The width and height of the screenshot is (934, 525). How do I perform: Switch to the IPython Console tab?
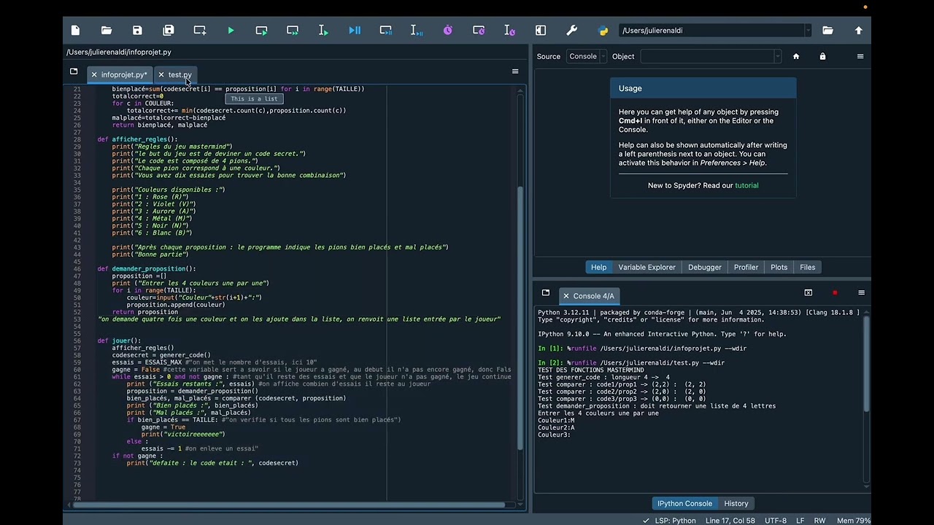pyautogui.click(x=684, y=503)
